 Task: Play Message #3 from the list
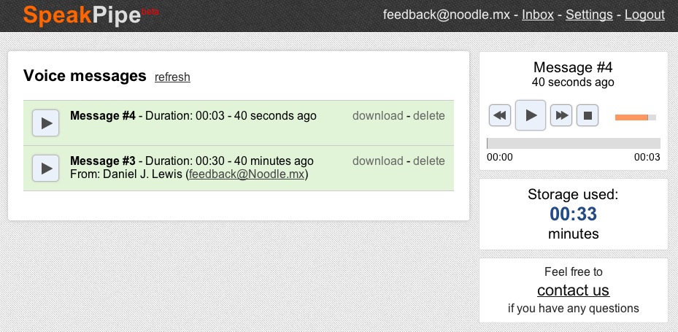point(46,169)
